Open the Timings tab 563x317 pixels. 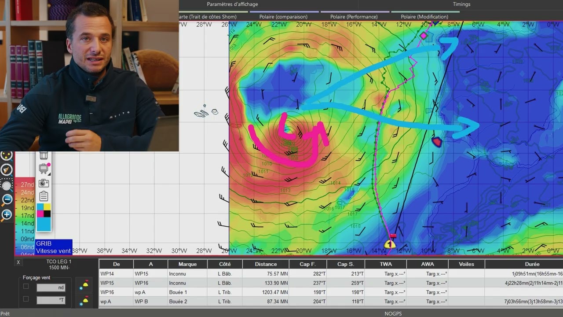[461, 4]
